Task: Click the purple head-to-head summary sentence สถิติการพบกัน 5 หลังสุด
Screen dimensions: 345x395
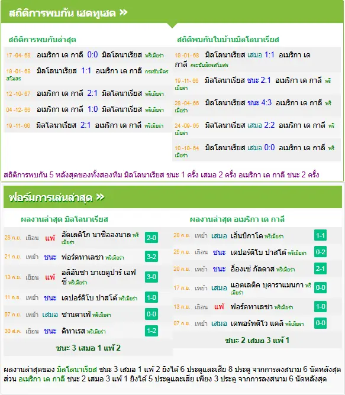Action: point(162,174)
